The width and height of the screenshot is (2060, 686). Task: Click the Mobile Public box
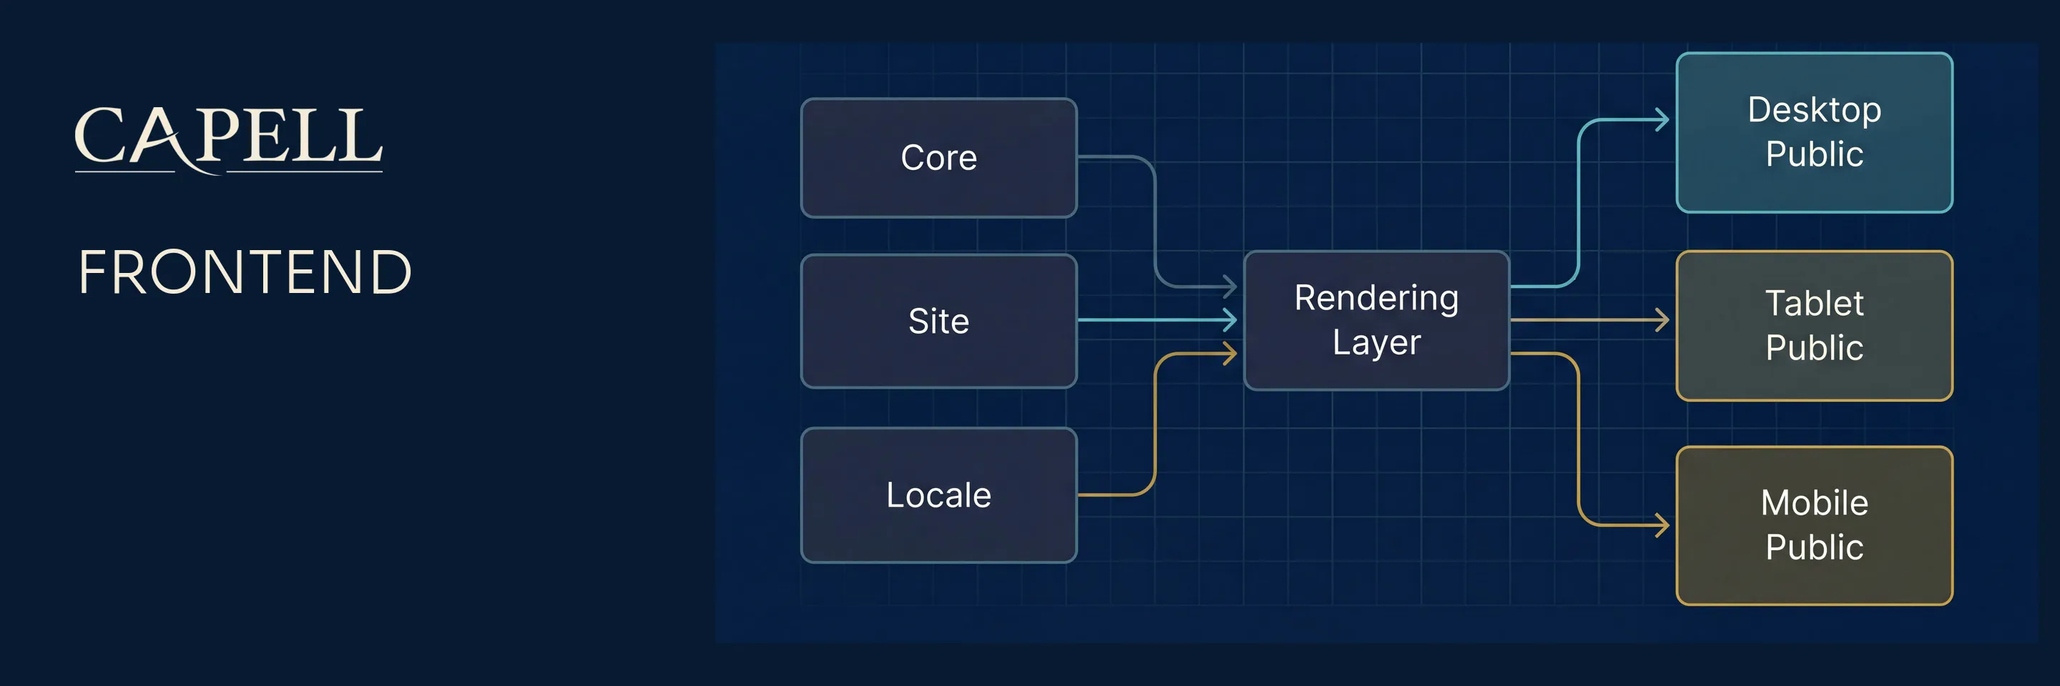click(1814, 525)
